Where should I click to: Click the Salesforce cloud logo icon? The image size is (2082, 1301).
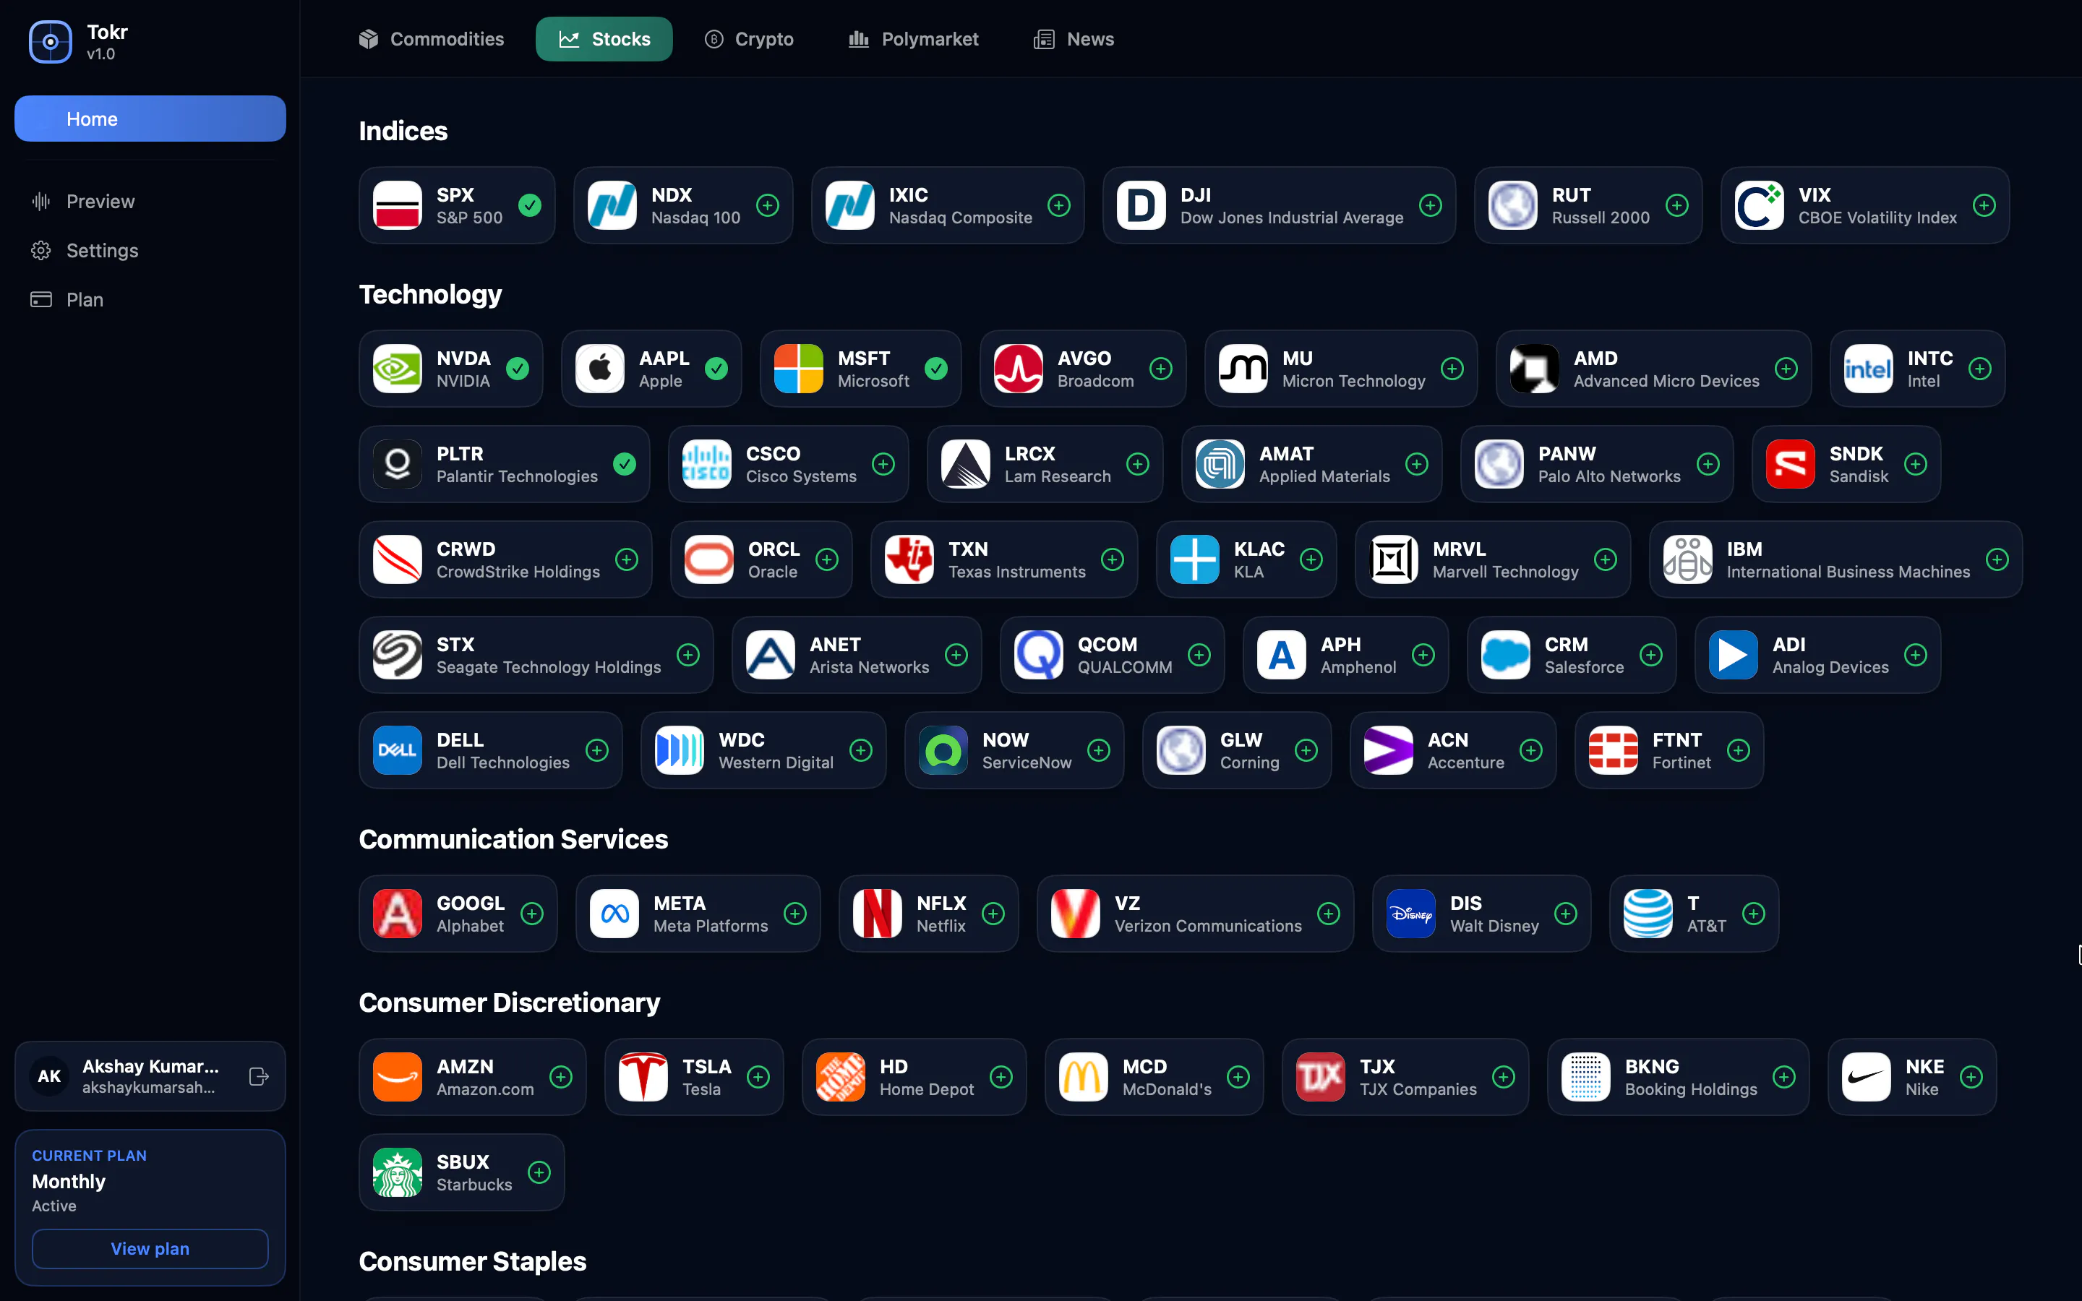1506,655
